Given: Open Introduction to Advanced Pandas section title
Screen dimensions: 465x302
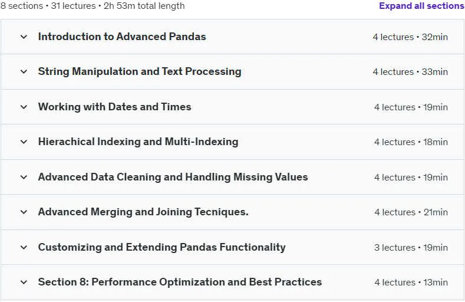Looking at the screenshot, I should click(122, 37).
